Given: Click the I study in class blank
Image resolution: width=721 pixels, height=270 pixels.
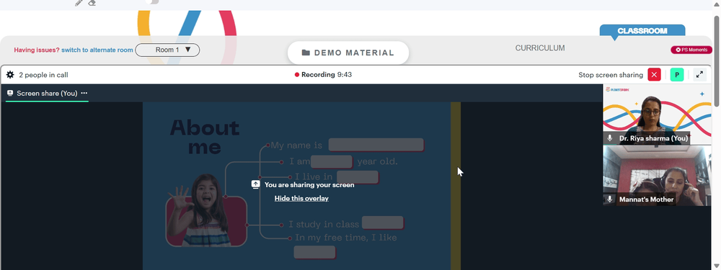Looking at the screenshot, I should coord(383,222).
